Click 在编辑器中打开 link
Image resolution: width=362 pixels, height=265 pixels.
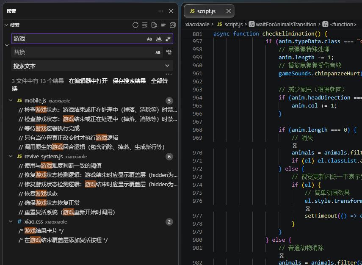[x=88, y=81]
